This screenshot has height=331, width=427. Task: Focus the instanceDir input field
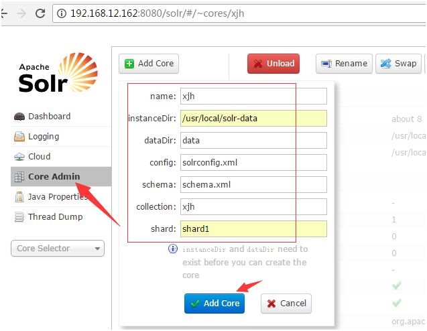click(x=253, y=118)
